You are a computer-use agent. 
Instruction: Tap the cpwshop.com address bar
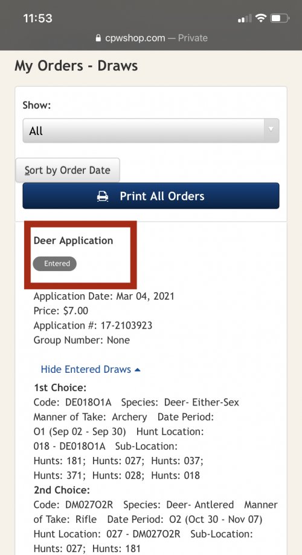pyautogui.click(x=151, y=38)
